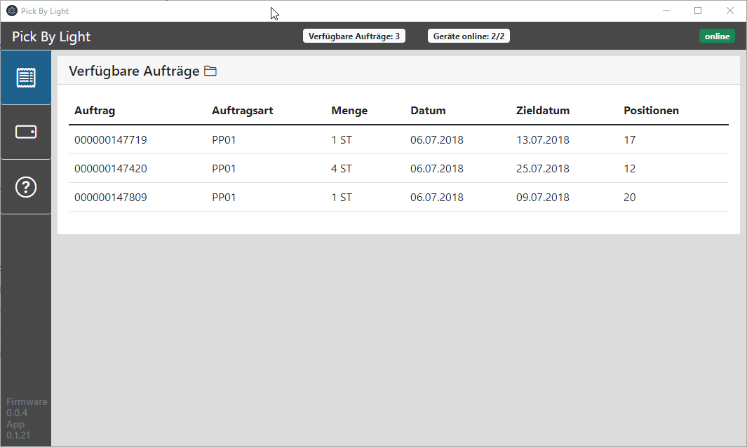Click the Verfügbare Aufträge: 3 badge
The width and height of the screenshot is (747, 447).
354,35
